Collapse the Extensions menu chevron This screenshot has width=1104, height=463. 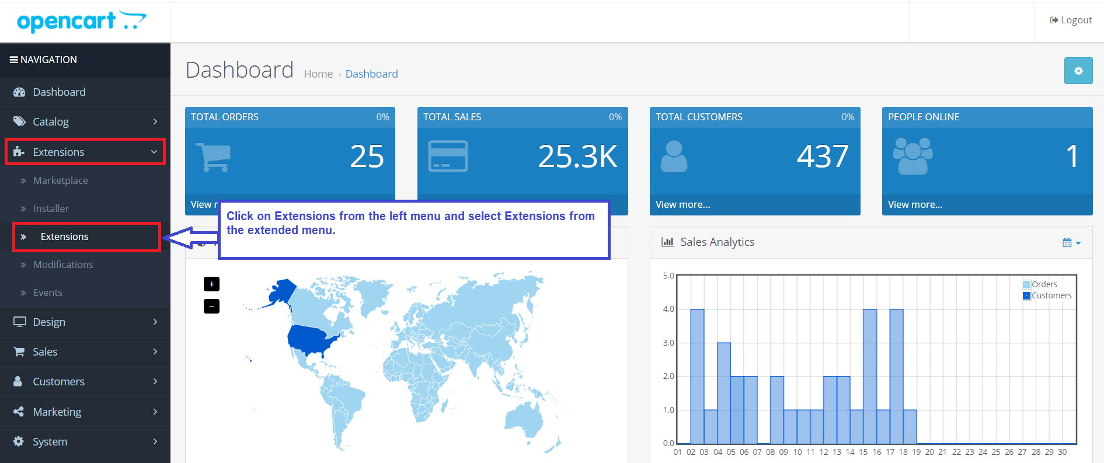click(154, 152)
